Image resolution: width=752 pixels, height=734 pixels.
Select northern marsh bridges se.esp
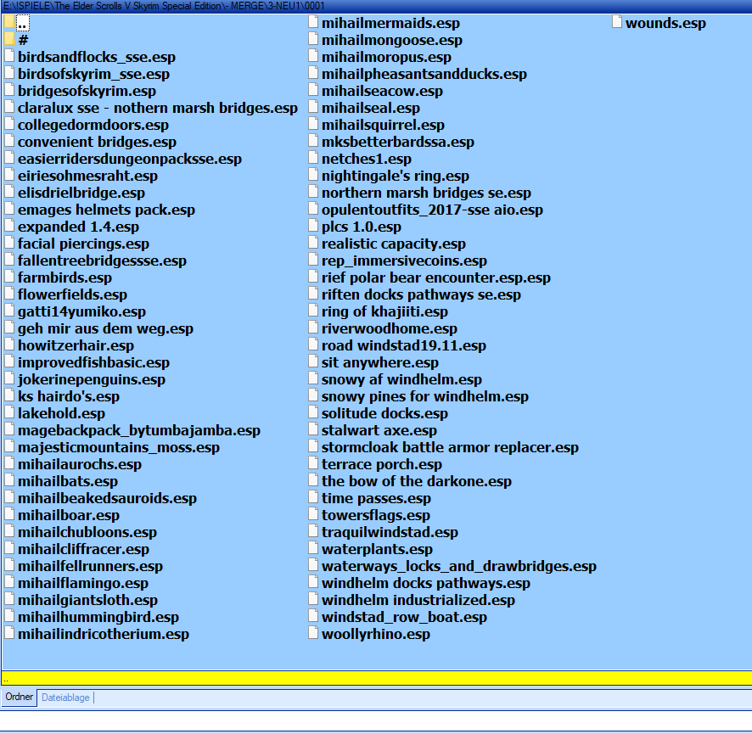pos(426,193)
